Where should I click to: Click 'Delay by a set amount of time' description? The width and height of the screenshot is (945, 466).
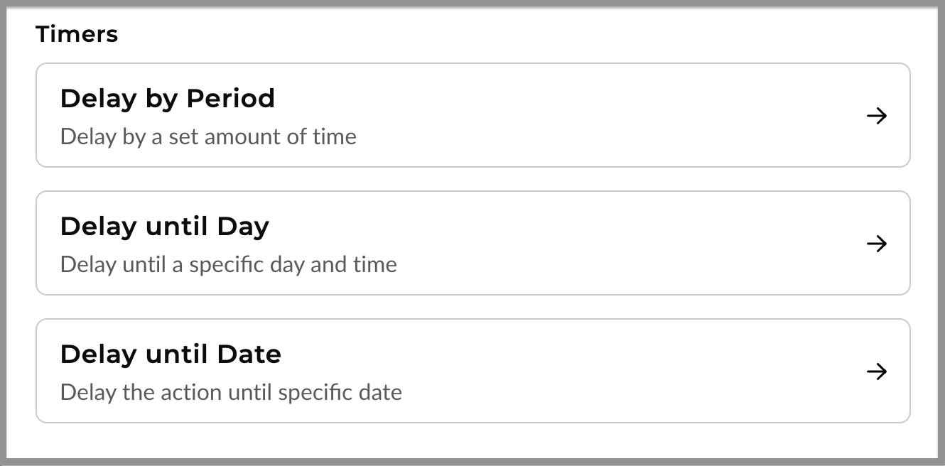(x=208, y=136)
